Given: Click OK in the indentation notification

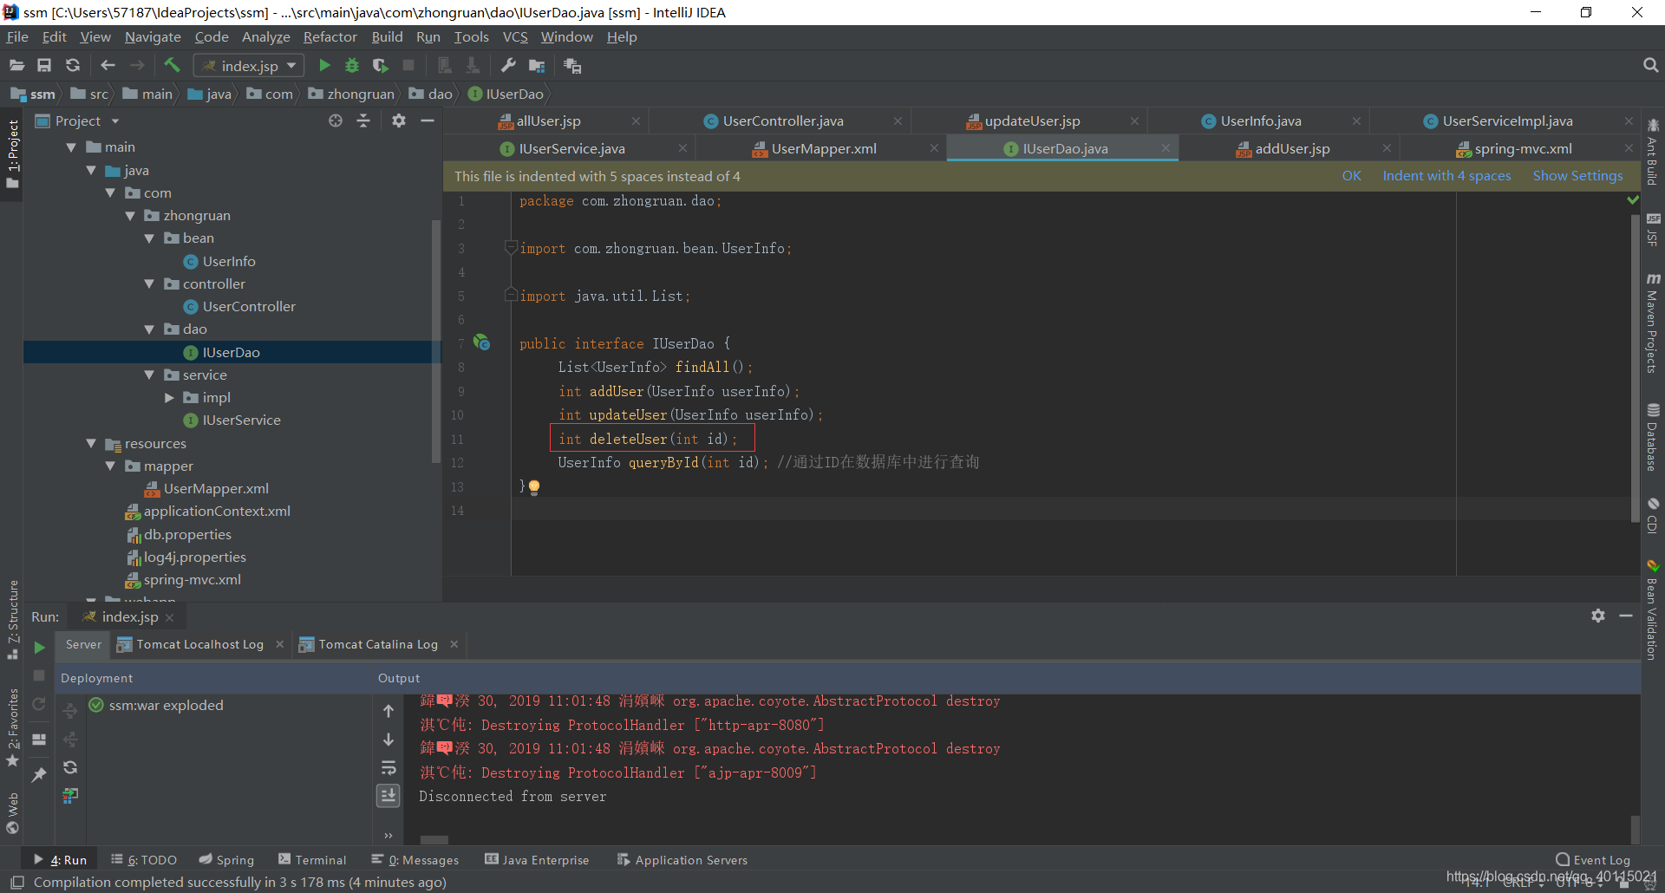Looking at the screenshot, I should 1351,176.
